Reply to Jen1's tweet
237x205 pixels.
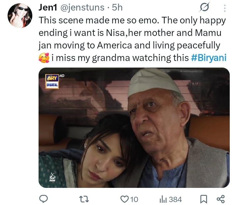tap(43, 199)
